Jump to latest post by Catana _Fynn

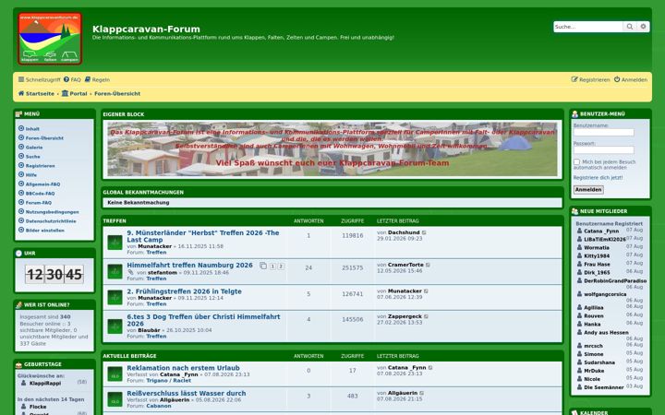click(430, 368)
